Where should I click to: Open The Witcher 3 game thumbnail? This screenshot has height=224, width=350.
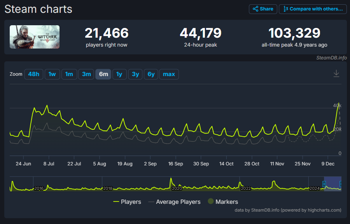coord(35,37)
